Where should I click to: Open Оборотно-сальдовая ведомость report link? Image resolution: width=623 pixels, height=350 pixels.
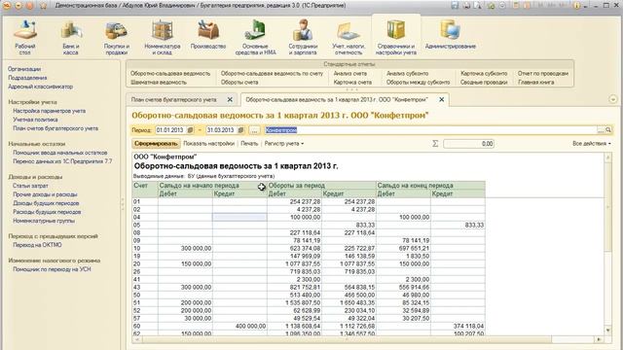[x=170, y=74]
